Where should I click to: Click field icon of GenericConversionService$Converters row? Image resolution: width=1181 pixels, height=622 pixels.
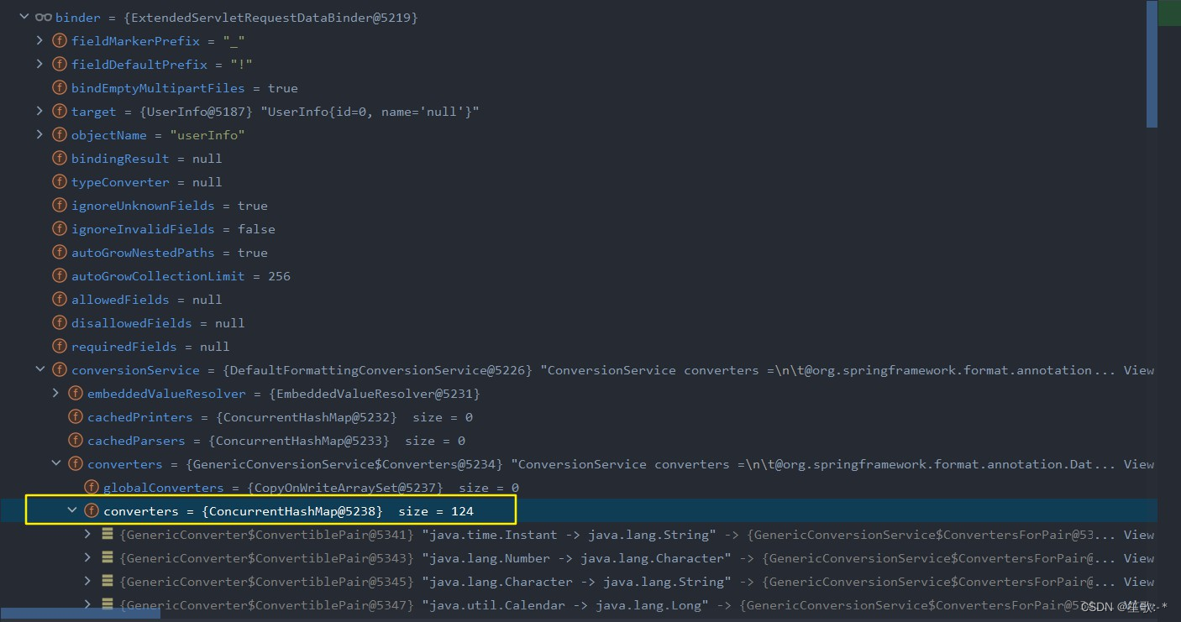(75, 463)
